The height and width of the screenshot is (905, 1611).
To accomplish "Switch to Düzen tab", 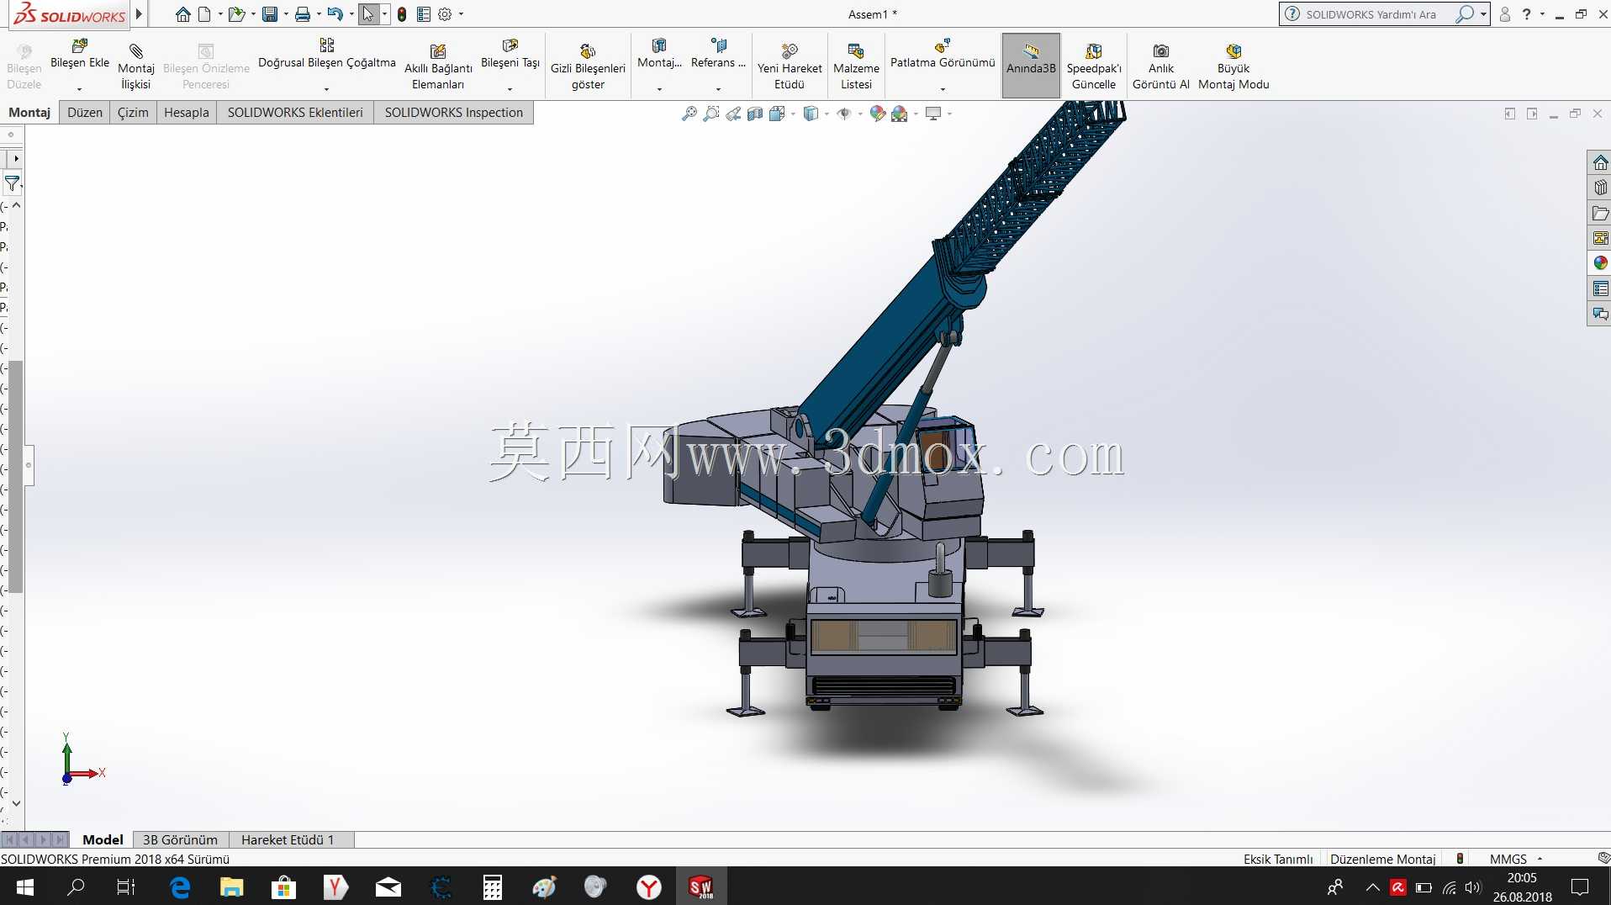I will [x=85, y=113].
